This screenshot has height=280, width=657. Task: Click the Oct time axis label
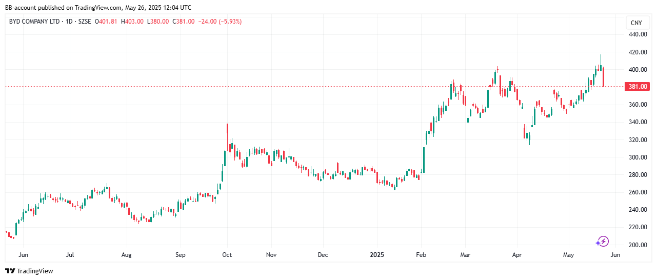[227, 254]
